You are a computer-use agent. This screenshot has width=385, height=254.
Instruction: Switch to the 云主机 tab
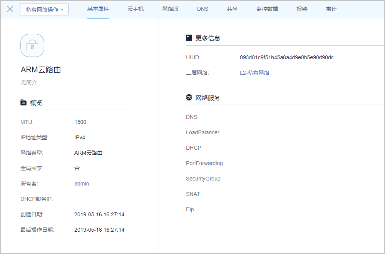click(136, 9)
